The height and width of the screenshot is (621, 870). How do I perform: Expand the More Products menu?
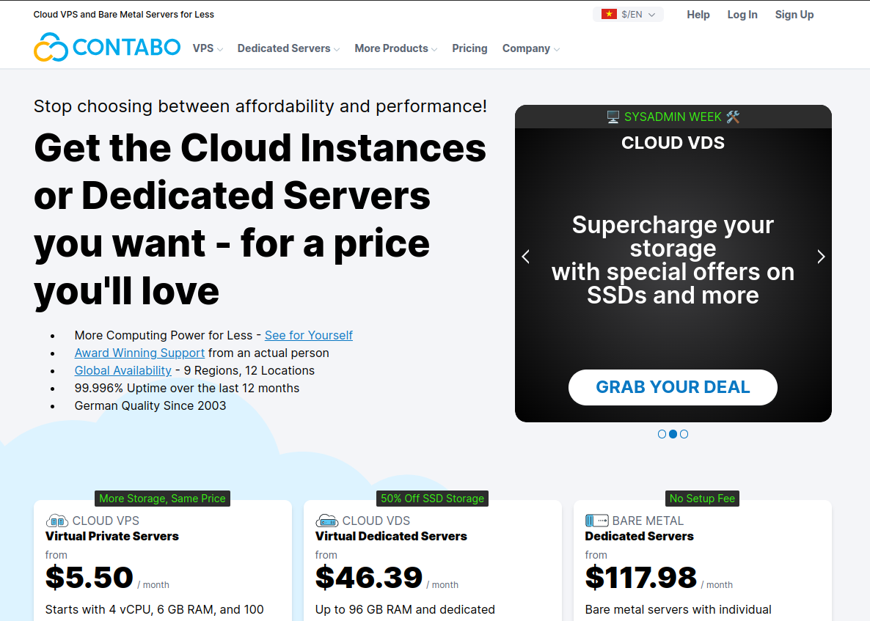coord(396,49)
